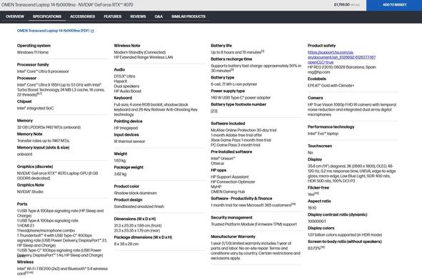
Task: Open the Reviews tab
Action: click(138, 16)
